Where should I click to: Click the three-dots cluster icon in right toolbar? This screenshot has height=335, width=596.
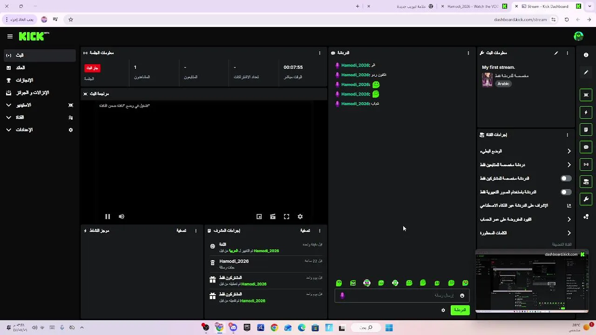(x=586, y=217)
